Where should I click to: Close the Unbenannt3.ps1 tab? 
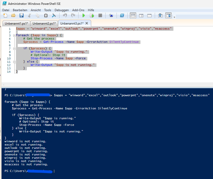click(87, 23)
